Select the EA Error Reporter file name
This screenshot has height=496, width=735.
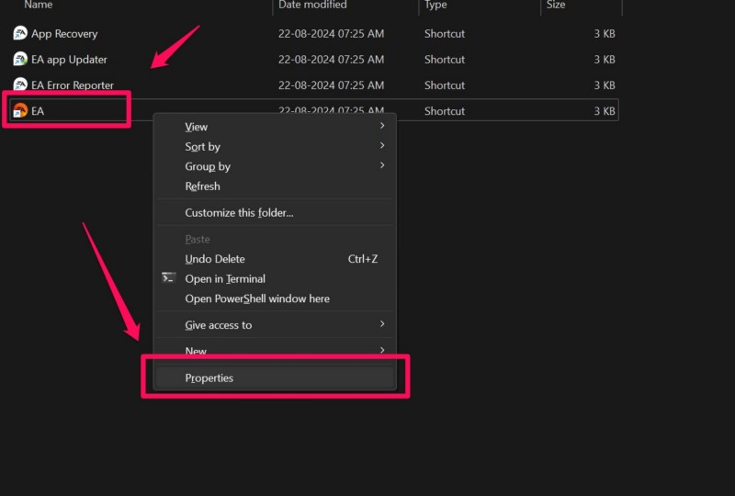click(x=73, y=85)
